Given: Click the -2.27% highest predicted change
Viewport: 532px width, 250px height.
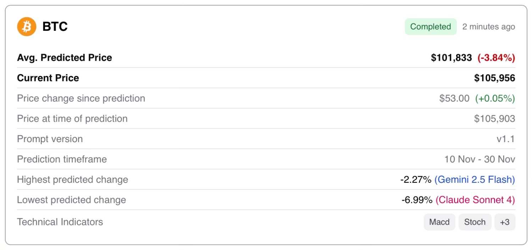Looking at the screenshot, I should 416,180.
